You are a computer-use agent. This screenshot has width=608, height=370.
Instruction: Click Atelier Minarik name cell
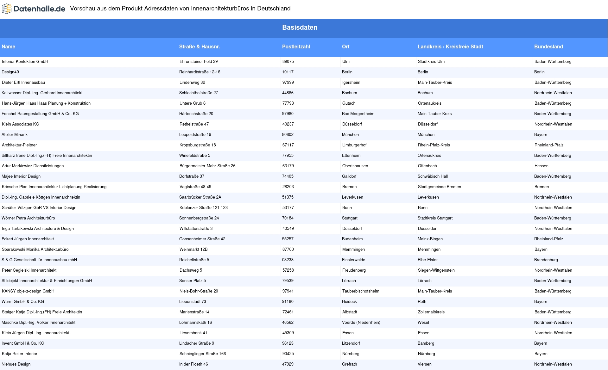point(15,135)
